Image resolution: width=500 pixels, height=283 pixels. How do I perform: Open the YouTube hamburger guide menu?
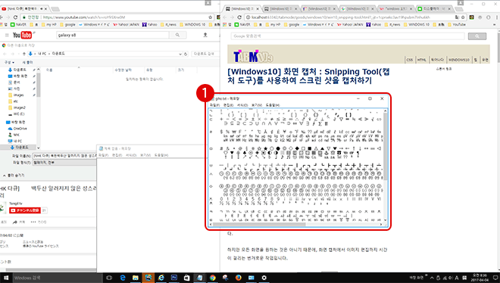(7, 35)
